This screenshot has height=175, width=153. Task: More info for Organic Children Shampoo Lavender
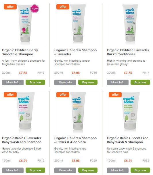pos(65,82)
